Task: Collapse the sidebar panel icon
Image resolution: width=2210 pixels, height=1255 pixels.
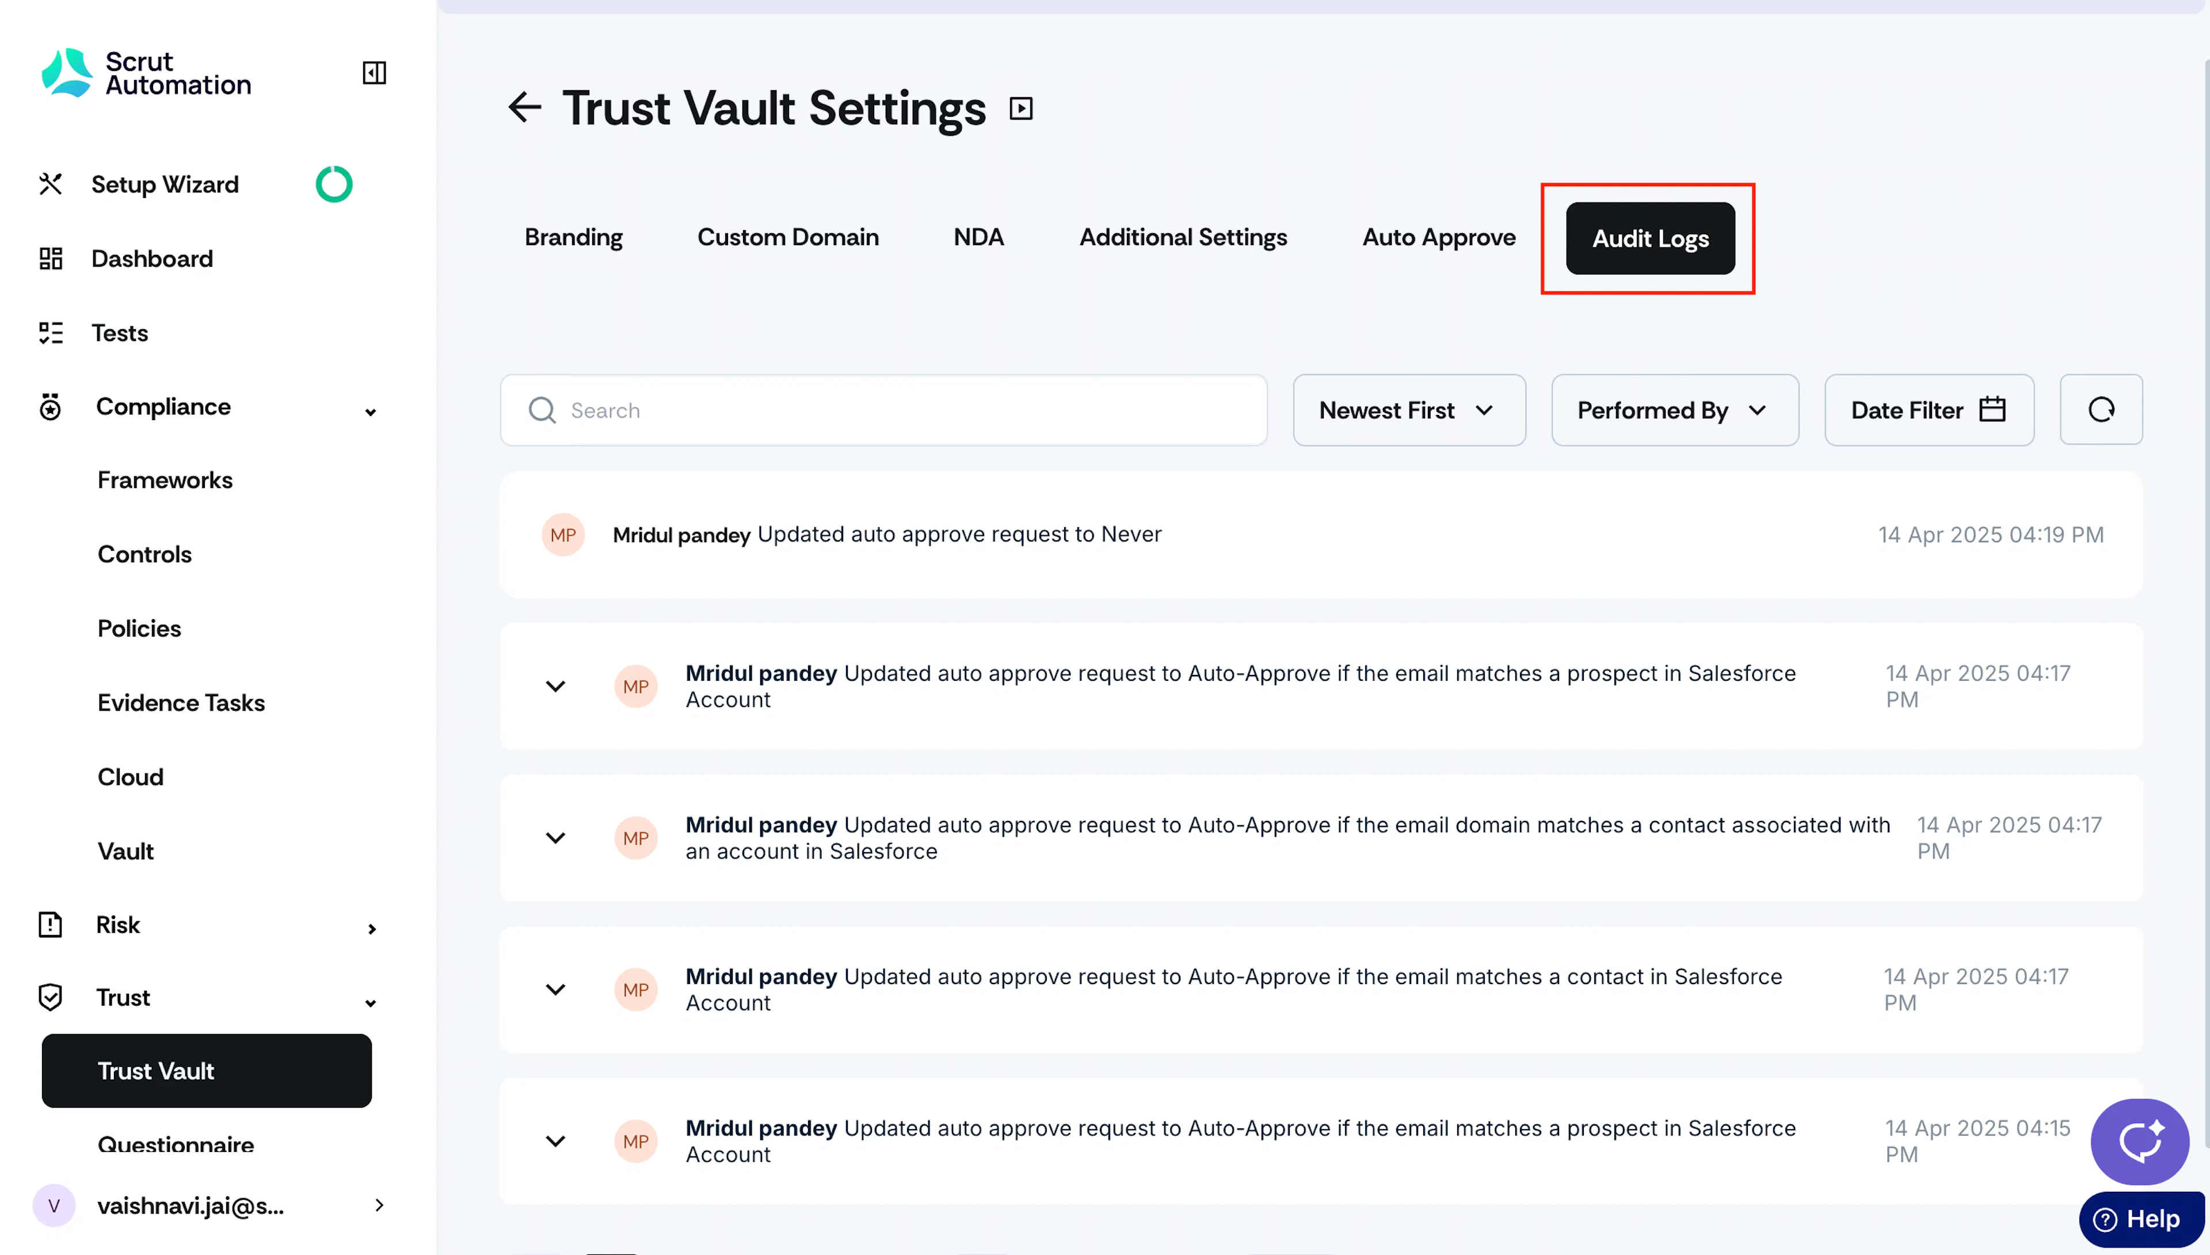Action: pos(374,73)
